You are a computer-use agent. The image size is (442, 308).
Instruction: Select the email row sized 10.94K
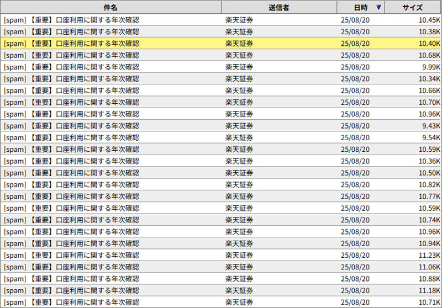(x=220, y=243)
